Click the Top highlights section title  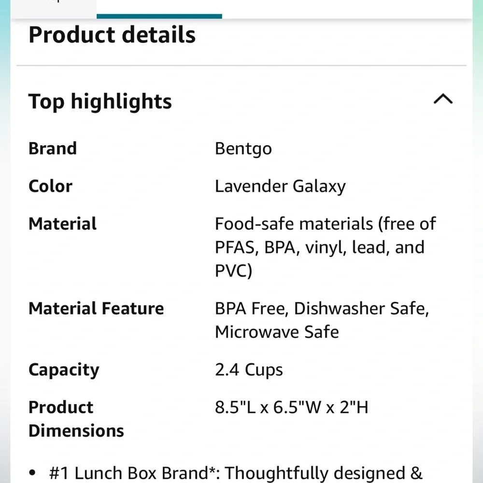(x=100, y=101)
